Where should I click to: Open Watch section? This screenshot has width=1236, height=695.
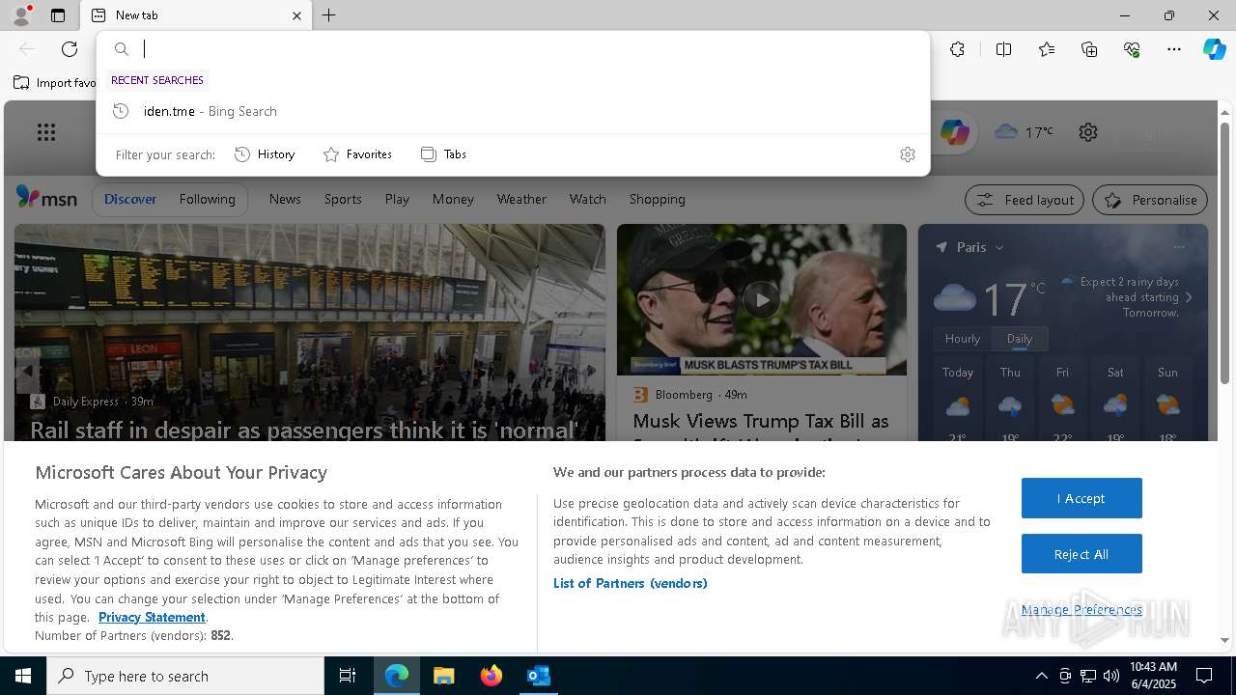click(588, 199)
